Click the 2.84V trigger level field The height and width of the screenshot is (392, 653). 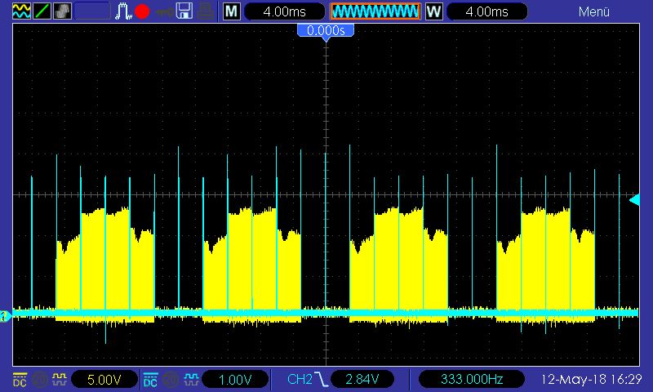click(363, 379)
